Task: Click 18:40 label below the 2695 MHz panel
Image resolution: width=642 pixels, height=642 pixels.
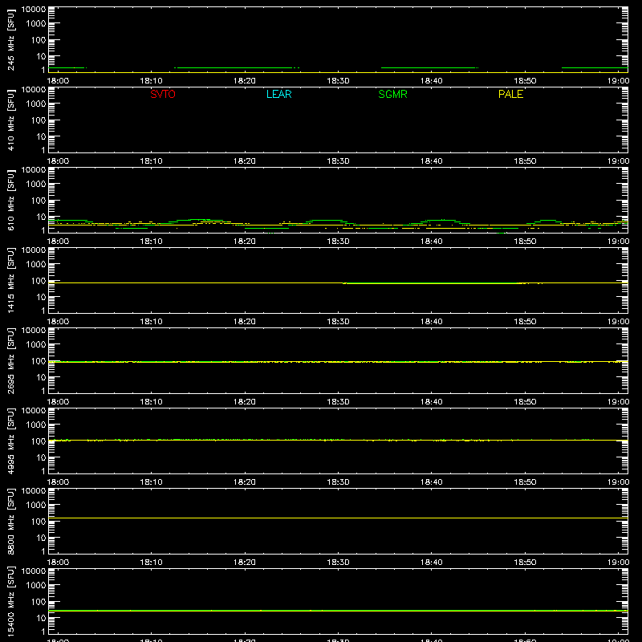Action: click(x=432, y=402)
